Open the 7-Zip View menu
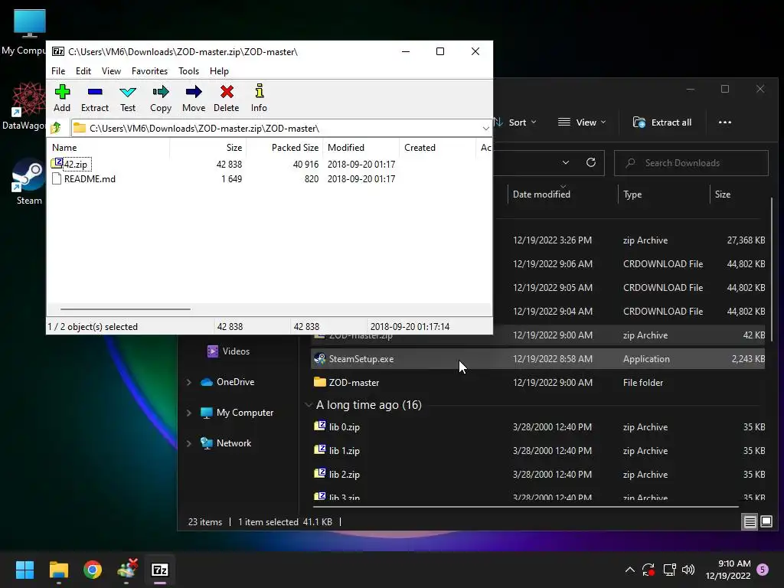 [x=111, y=71]
